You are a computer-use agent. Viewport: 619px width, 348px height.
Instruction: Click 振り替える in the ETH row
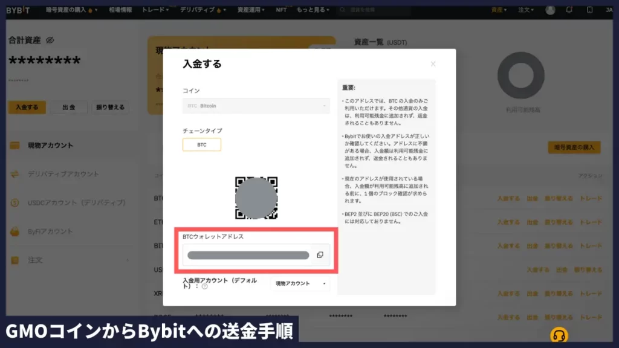pyautogui.click(x=559, y=222)
